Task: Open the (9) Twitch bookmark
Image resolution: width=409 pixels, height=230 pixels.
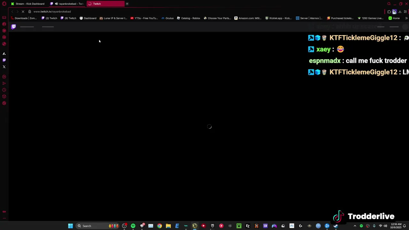Action: tap(68, 18)
